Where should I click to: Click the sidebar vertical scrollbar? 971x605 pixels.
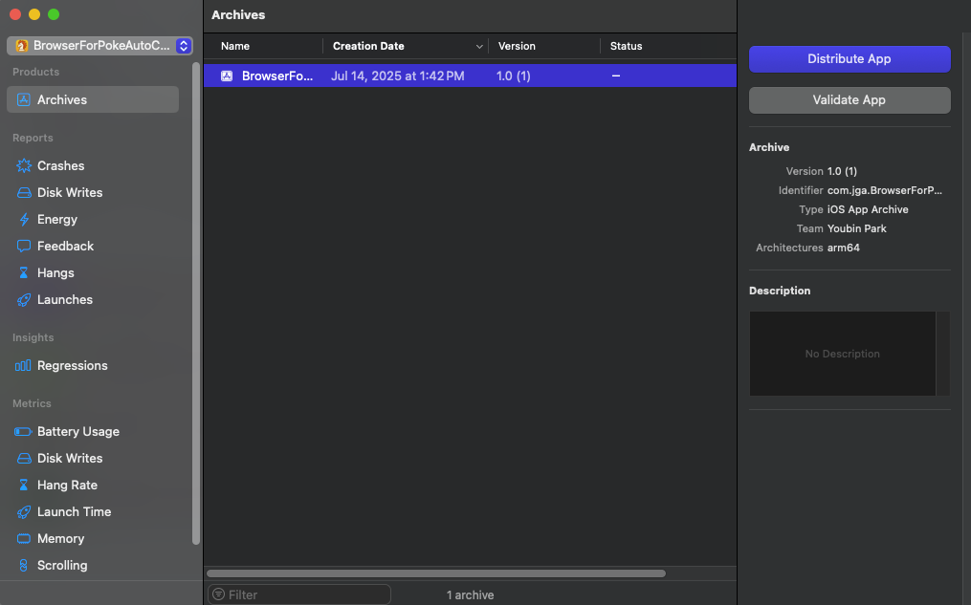pyautogui.click(x=196, y=303)
